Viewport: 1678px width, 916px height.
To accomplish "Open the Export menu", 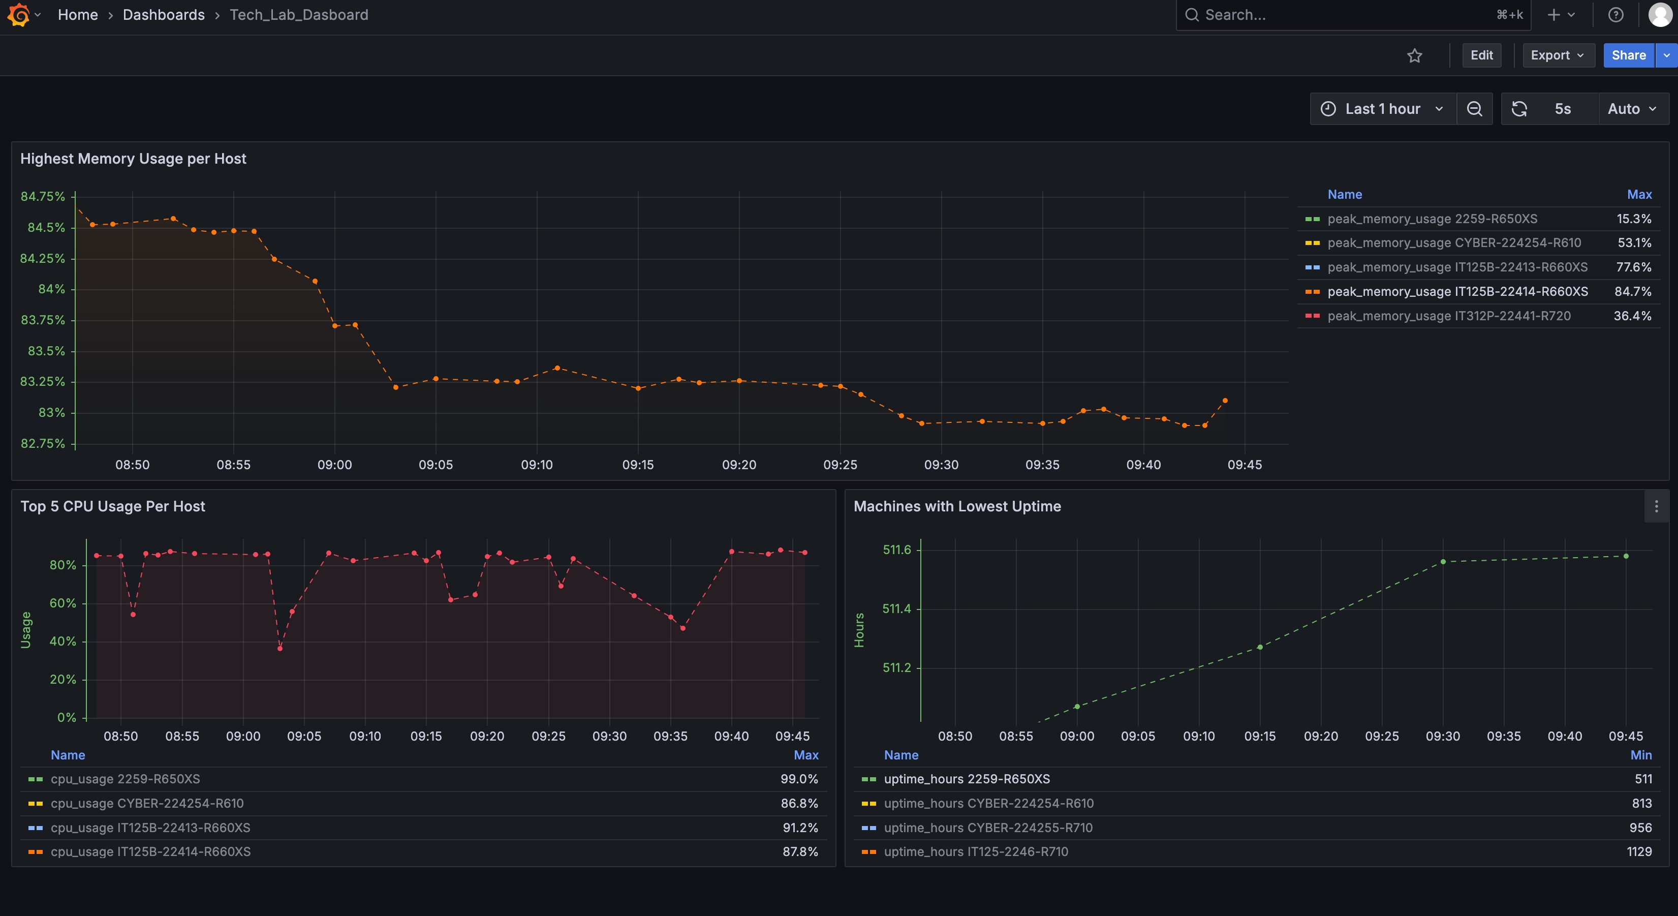I will (x=1557, y=55).
